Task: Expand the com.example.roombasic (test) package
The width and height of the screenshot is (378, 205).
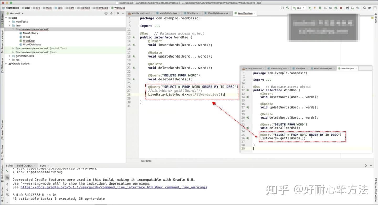Action: click(13, 52)
